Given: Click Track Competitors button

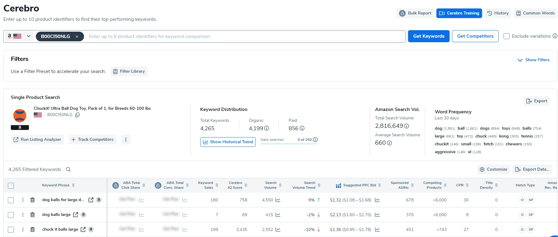Looking at the screenshot, I should [92, 140].
